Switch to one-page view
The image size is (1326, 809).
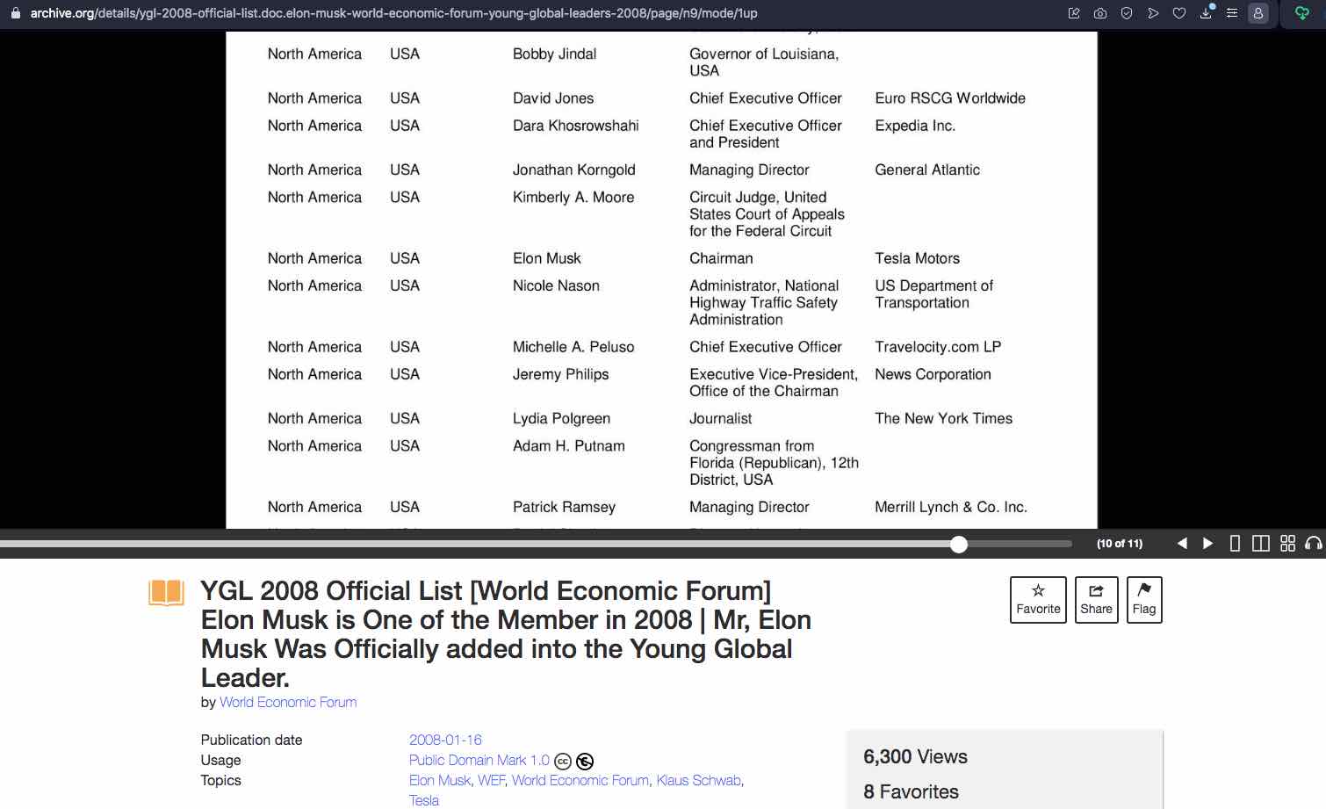1235,544
